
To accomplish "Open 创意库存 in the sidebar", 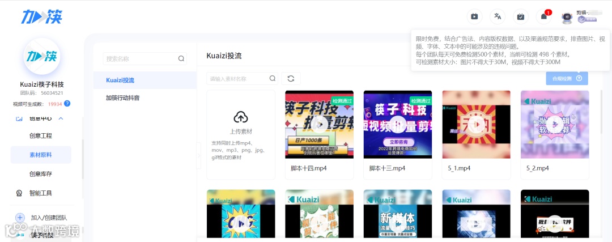I will pos(41,174).
